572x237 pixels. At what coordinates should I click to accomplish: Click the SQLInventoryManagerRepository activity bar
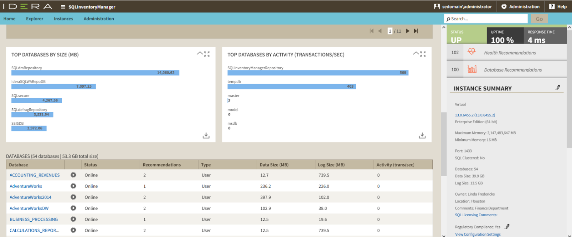point(318,73)
